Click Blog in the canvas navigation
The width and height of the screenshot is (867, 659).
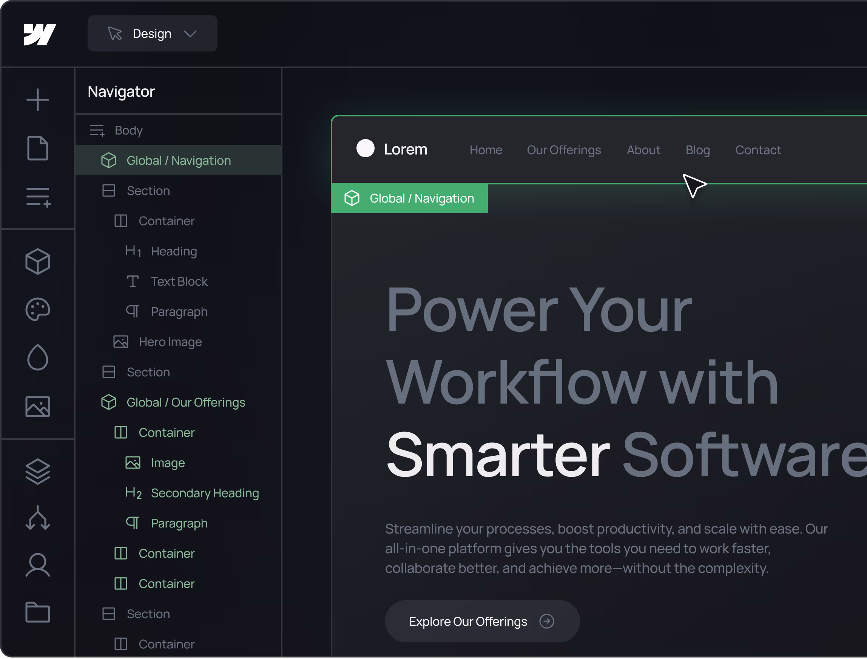coord(698,150)
